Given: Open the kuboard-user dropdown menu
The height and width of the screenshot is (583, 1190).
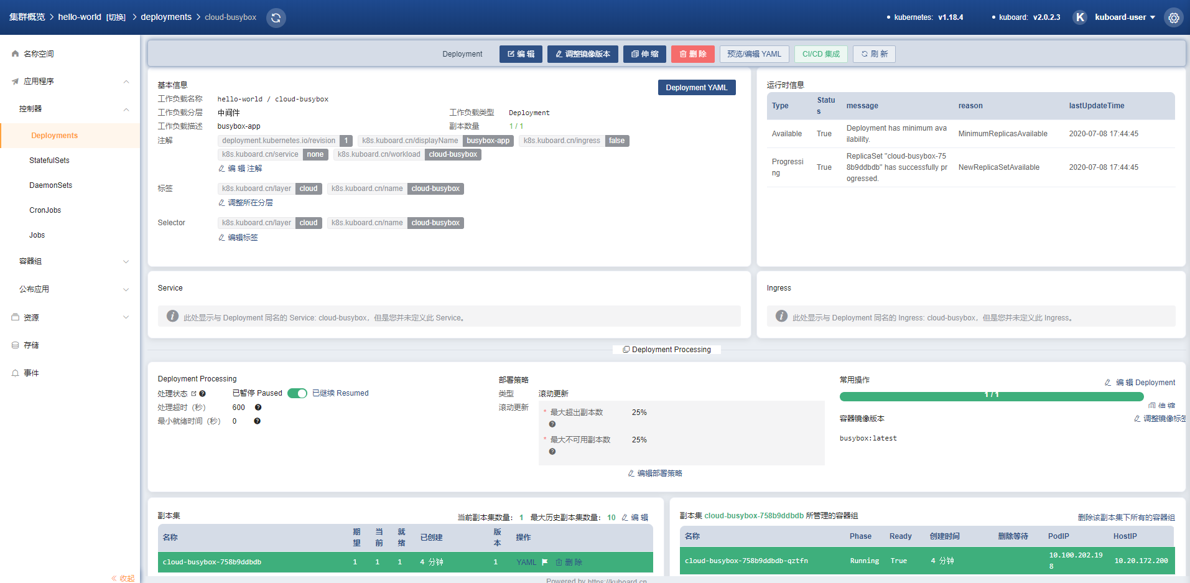Looking at the screenshot, I should [1125, 17].
